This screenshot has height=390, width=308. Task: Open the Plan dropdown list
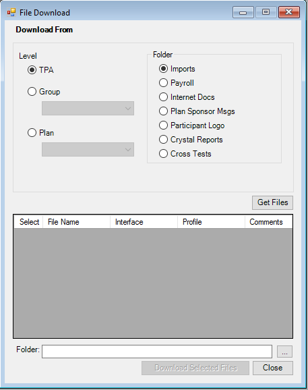[88, 150]
